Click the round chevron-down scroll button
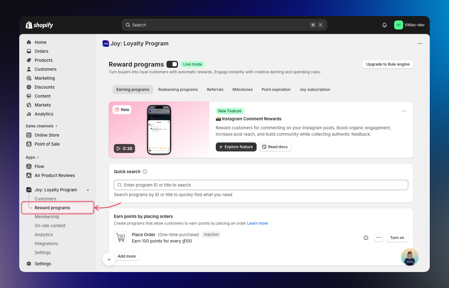 109,259
